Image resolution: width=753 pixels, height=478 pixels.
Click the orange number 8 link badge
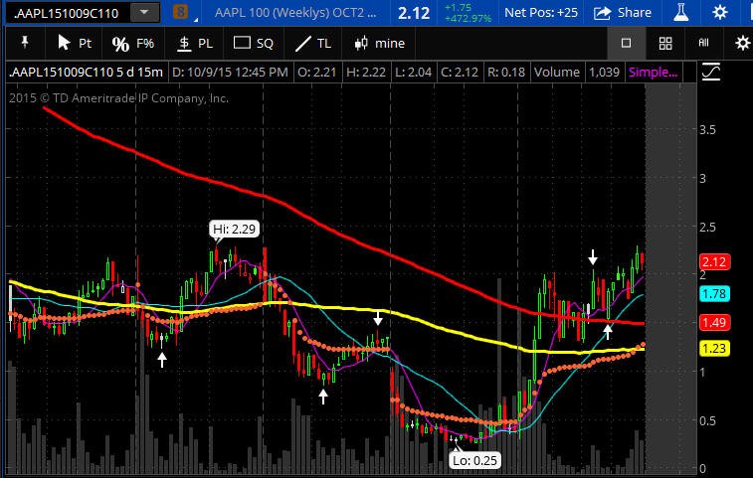pos(180,12)
